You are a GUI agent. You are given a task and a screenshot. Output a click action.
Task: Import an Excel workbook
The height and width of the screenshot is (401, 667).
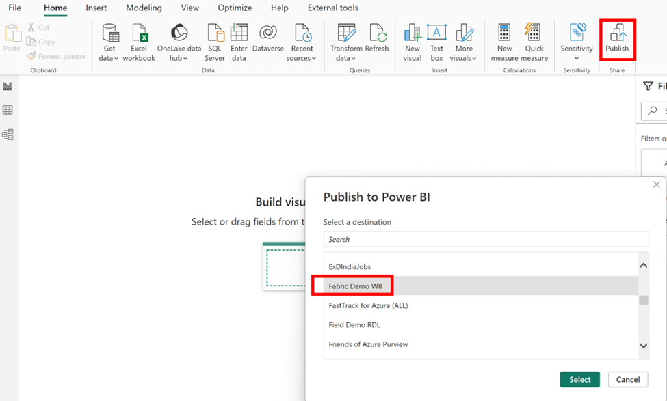pyautogui.click(x=139, y=42)
